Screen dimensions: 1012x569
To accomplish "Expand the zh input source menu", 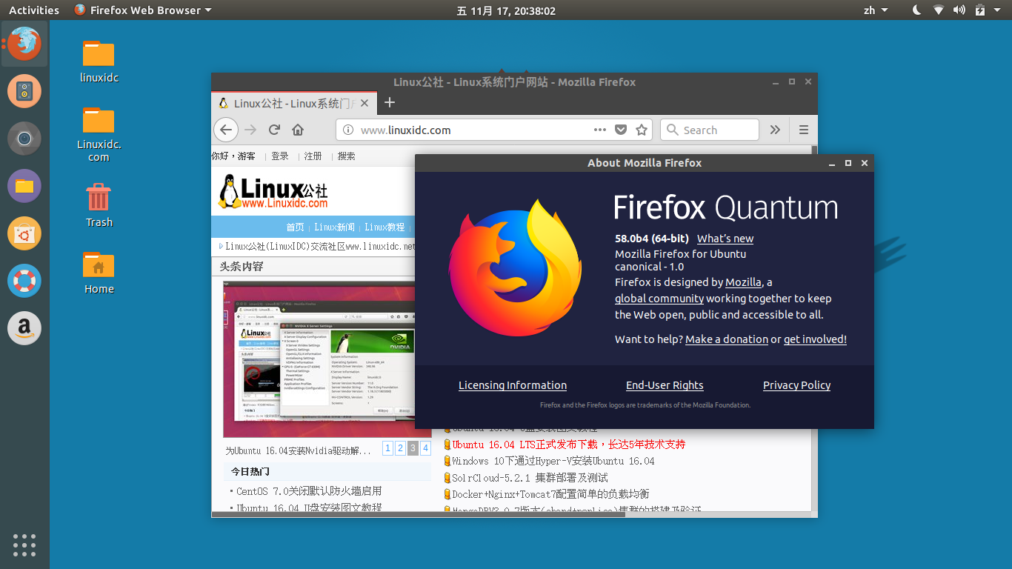I will (874, 10).
